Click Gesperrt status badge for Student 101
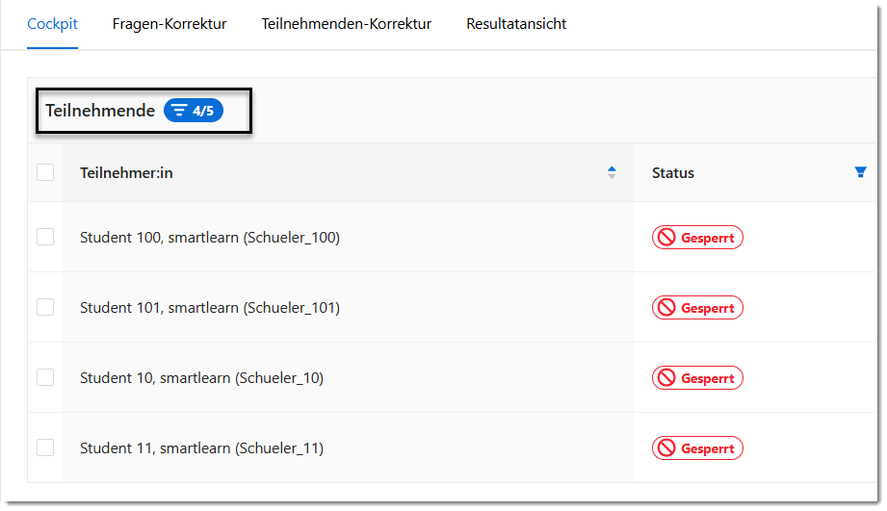 coord(697,308)
